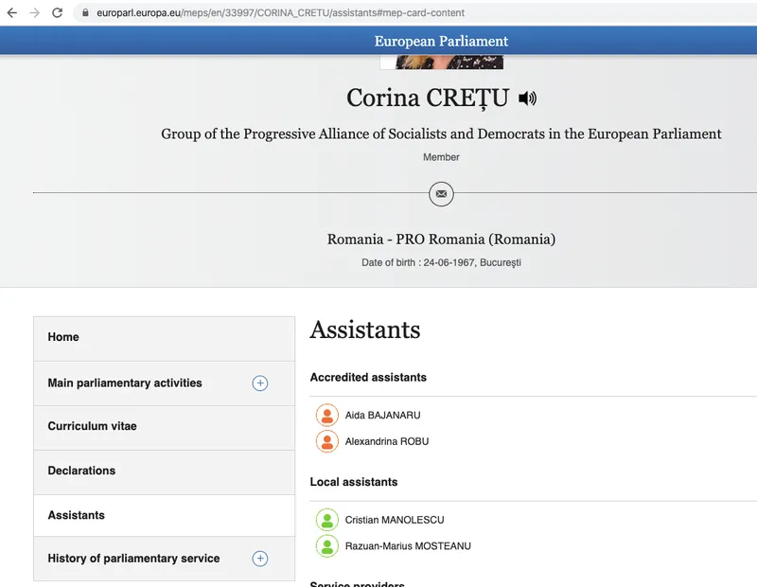Click the European Parliament header title
Viewport: 757px width, 587px height.
pyautogui.click(x=441, y=41)
